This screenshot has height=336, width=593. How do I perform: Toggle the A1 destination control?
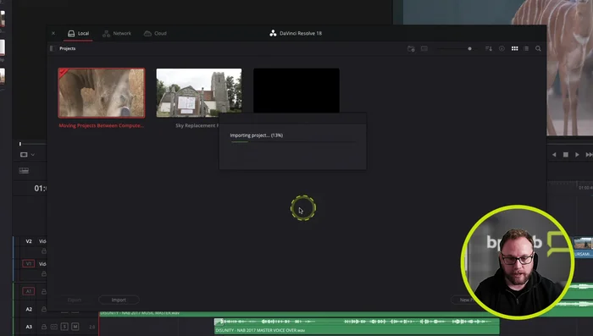pyautogui.click(x=28, y=291)
